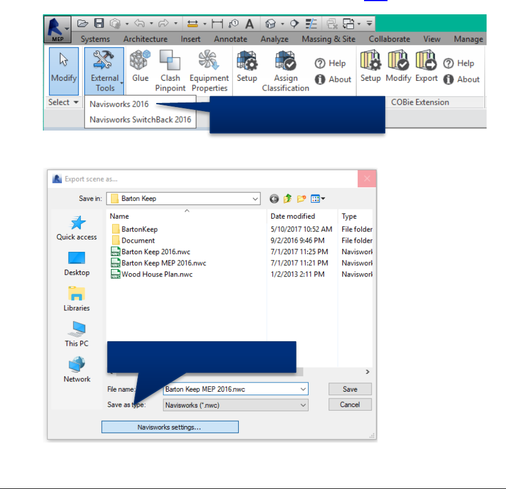Go back using the round back arrow icon
The image size is (506, 489).
coord(274,199)
